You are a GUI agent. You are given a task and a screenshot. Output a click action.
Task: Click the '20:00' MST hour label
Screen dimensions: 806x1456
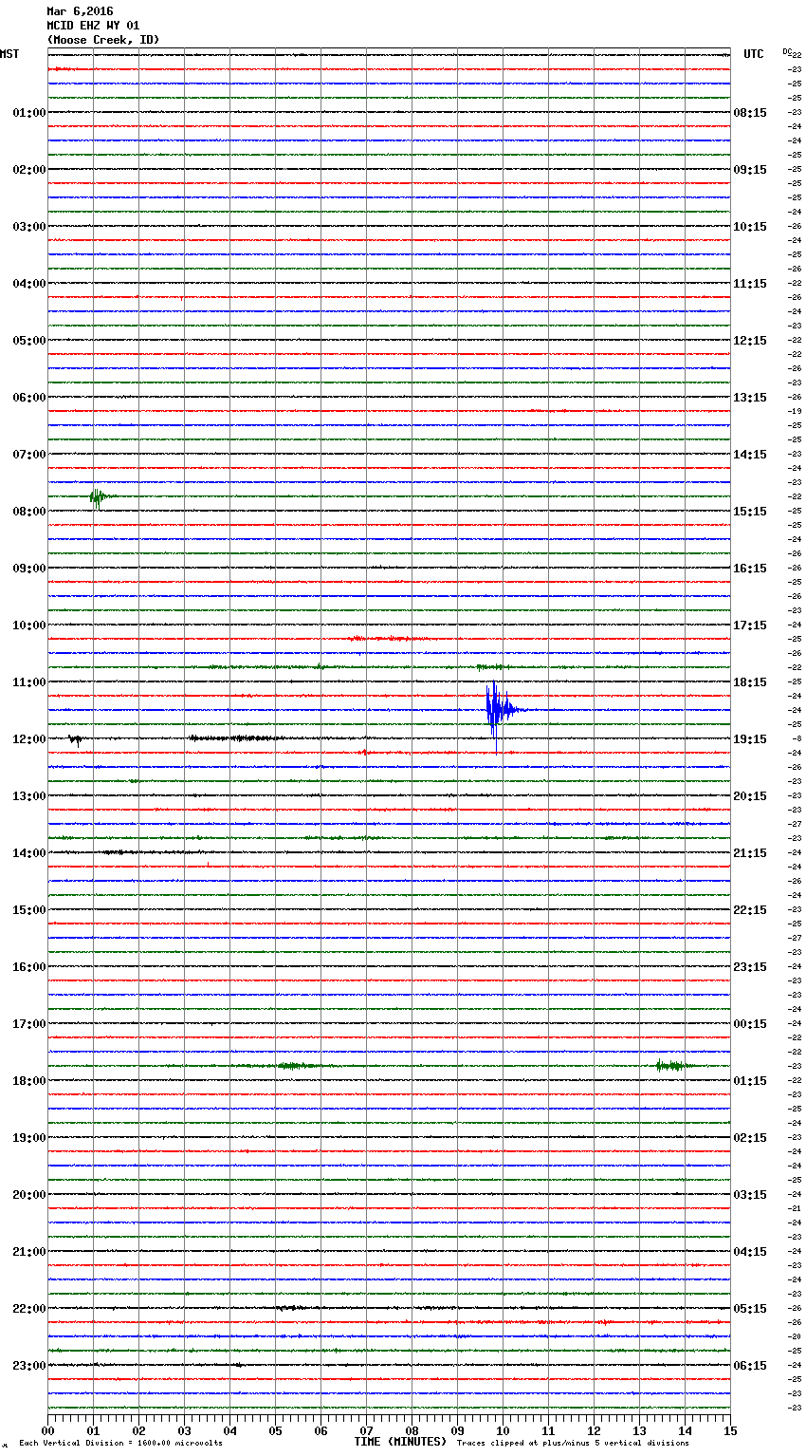pos(29,1195)
